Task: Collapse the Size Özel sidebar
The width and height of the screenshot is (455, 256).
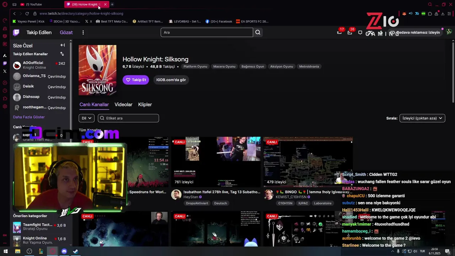Action: (63, 45)
